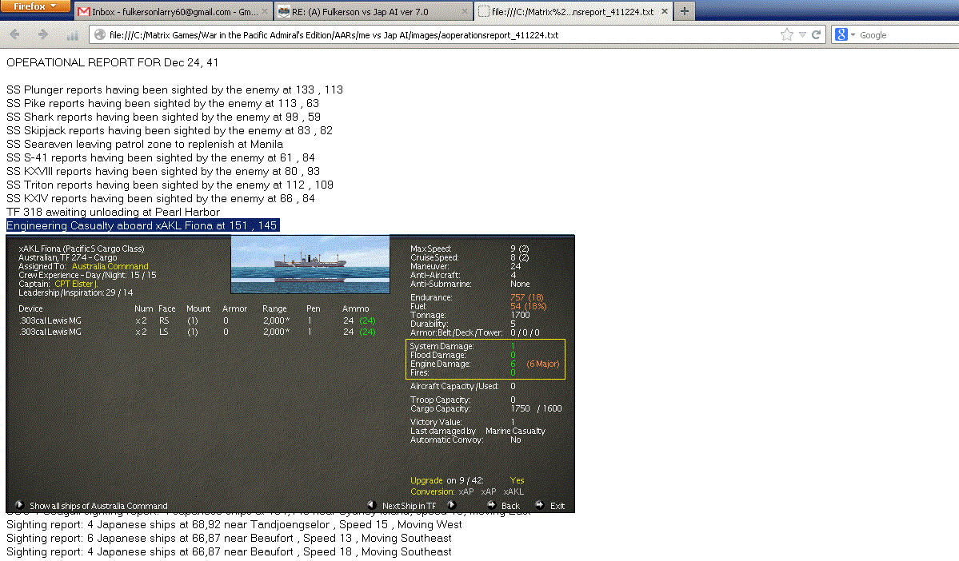
Task: Click the damage status yellow box
Action: [x=485, y=360]
